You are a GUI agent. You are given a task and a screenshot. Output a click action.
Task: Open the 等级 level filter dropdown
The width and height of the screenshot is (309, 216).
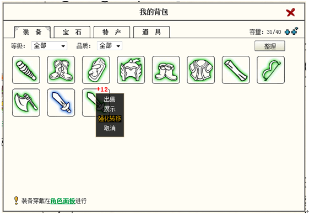click(49, 46)
